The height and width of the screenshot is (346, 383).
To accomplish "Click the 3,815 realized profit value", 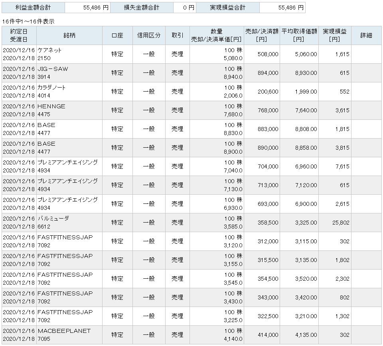I will [342, 148].
